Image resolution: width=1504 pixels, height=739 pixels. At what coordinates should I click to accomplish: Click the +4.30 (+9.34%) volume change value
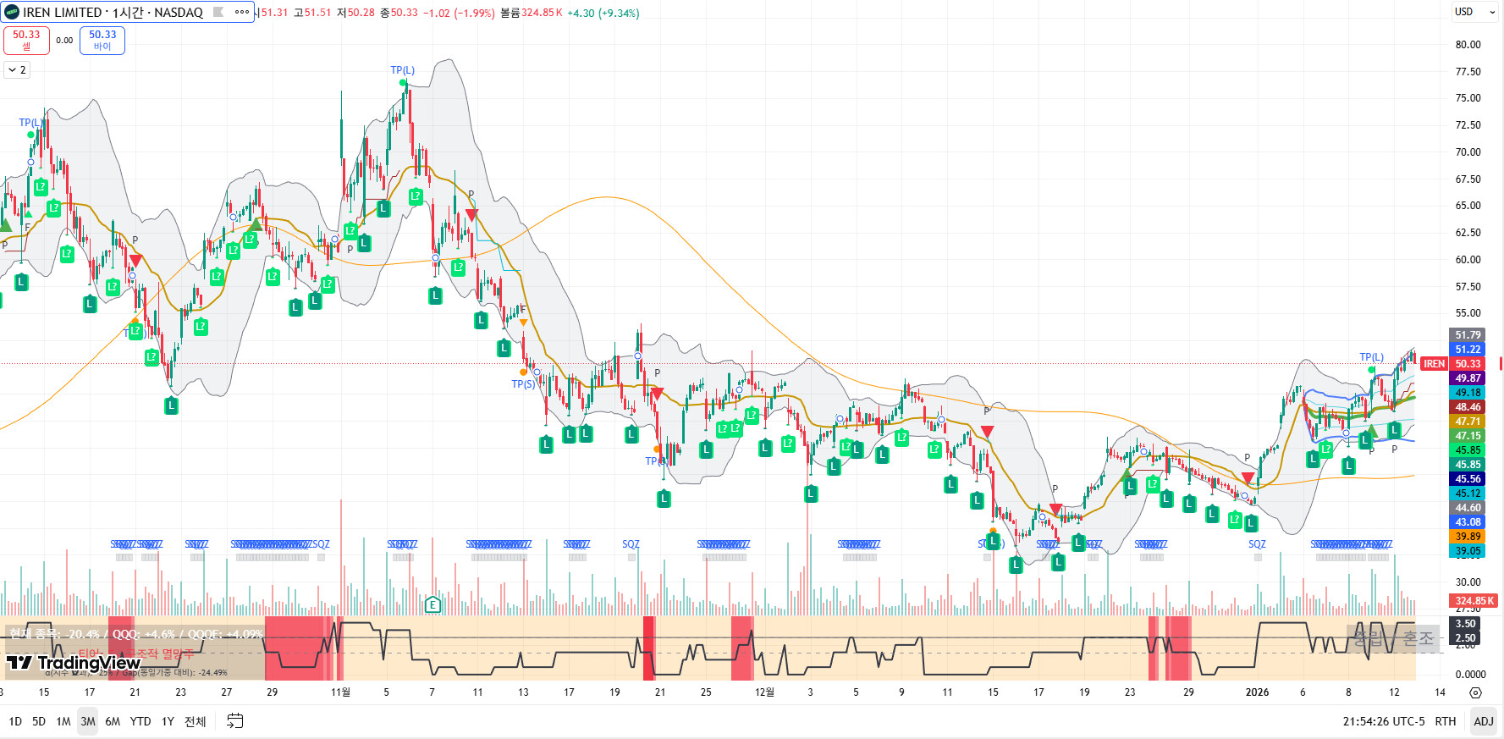click(x=603, y=13)
